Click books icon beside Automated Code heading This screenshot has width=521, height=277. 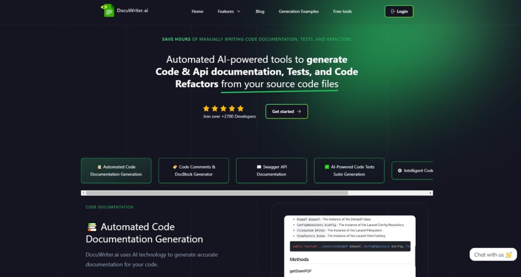(x=92, y=227)
